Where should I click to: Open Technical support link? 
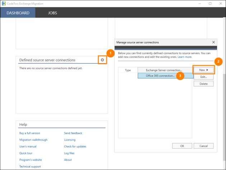click(30, 166)
